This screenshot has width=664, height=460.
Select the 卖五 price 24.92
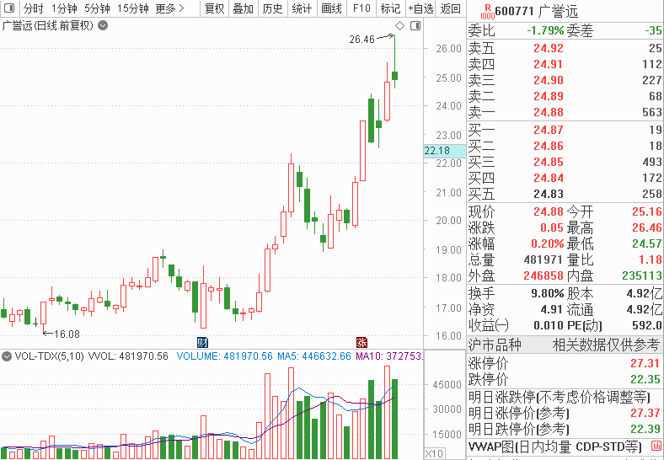click(x=549, y=48)
